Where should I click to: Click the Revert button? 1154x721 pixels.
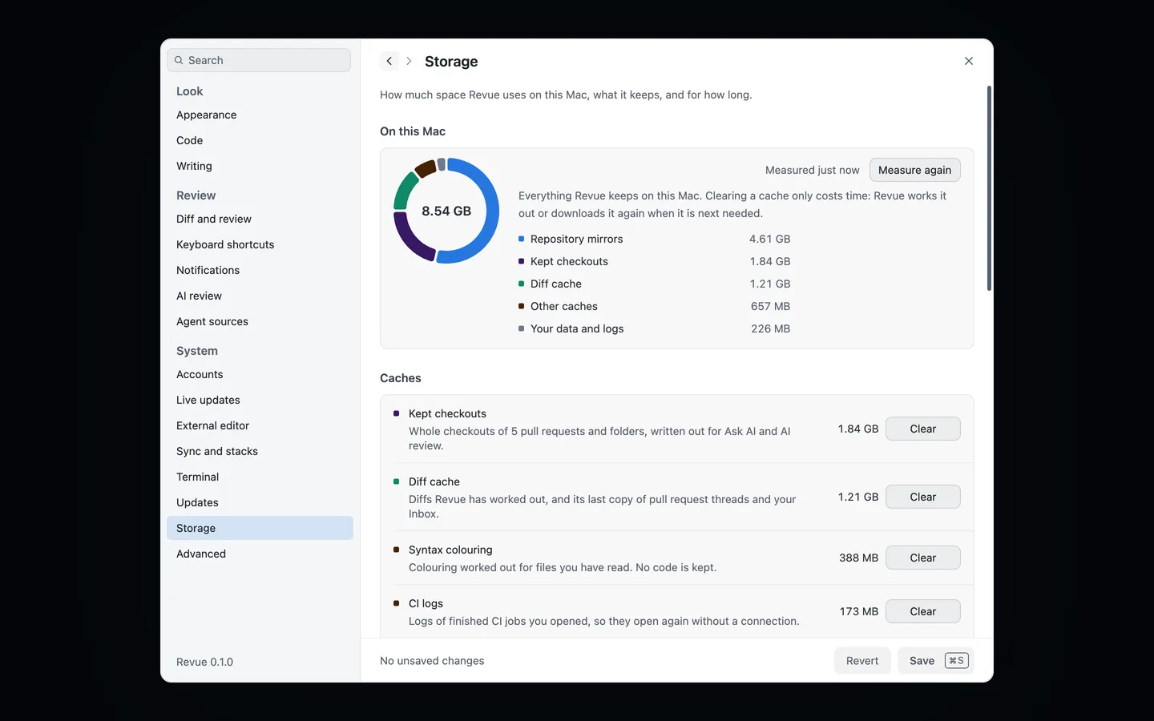(x=862, y=660)
